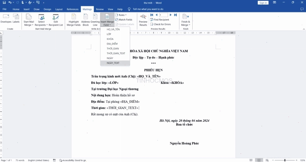Click Find Recipient
The height and width of the screenshot is (162, 306).
(x=160, y=20)
